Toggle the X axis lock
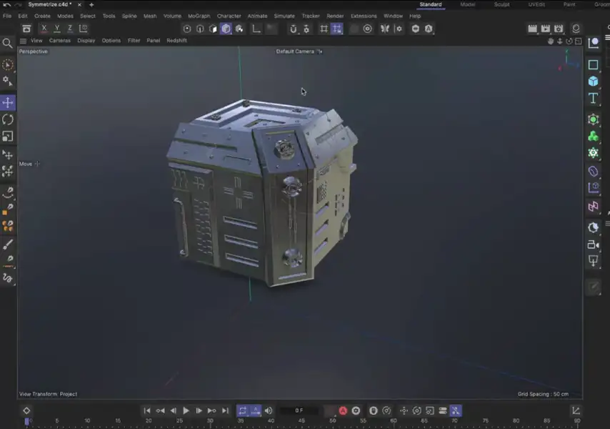610x429 pixels. (44, 29)
